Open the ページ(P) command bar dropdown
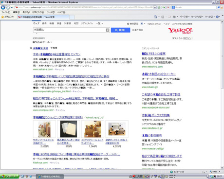 [x=185, y=17]
